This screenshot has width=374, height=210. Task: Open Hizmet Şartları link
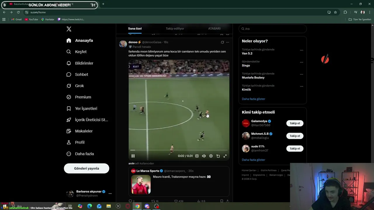click(249, 170)
